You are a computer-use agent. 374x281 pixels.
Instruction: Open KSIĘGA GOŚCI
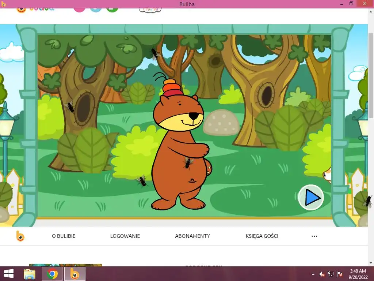pos(262,236)
